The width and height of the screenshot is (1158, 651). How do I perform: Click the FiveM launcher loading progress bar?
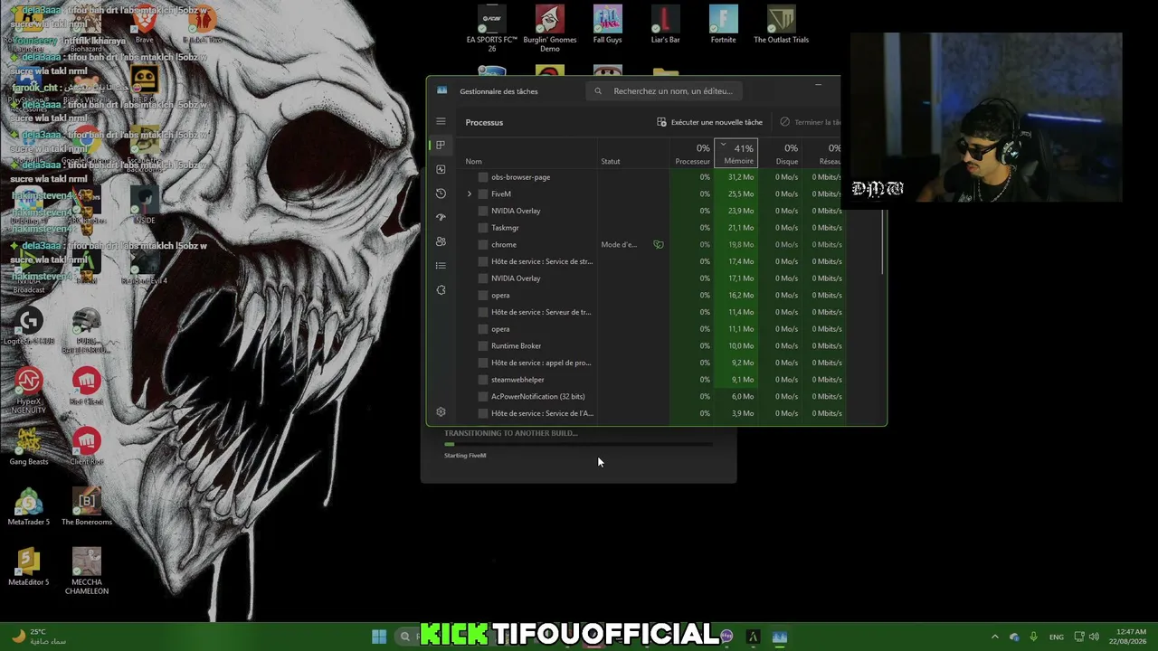point(578,444)
